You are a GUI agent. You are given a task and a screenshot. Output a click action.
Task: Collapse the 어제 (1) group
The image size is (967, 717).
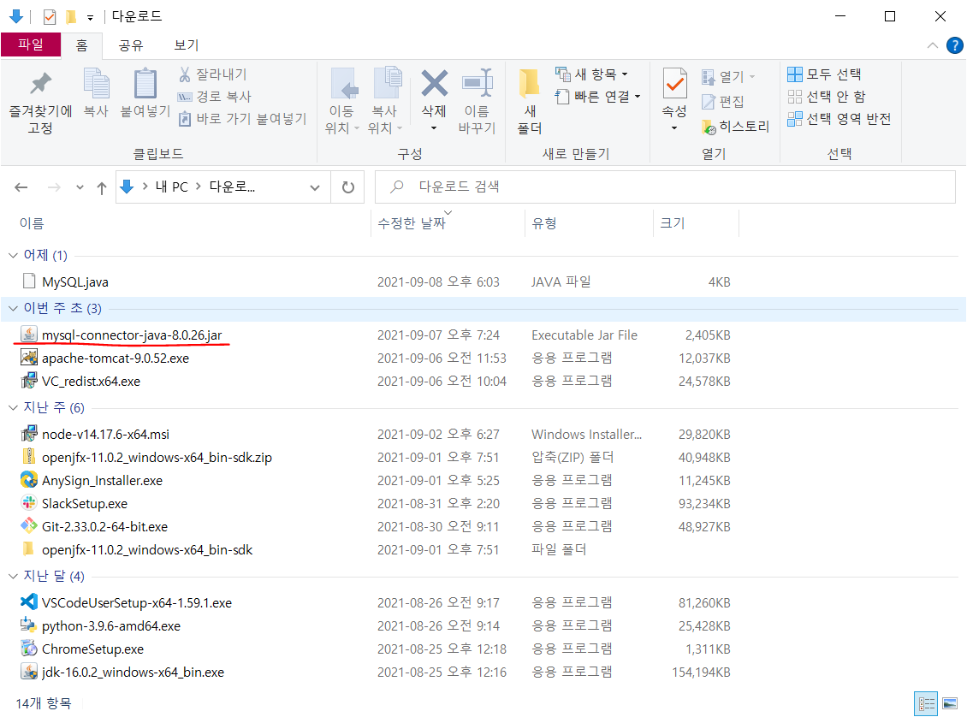pyautogui.click(x=13, y=255)
